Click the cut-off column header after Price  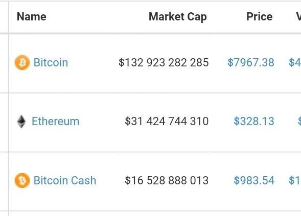tap(298, 17)
